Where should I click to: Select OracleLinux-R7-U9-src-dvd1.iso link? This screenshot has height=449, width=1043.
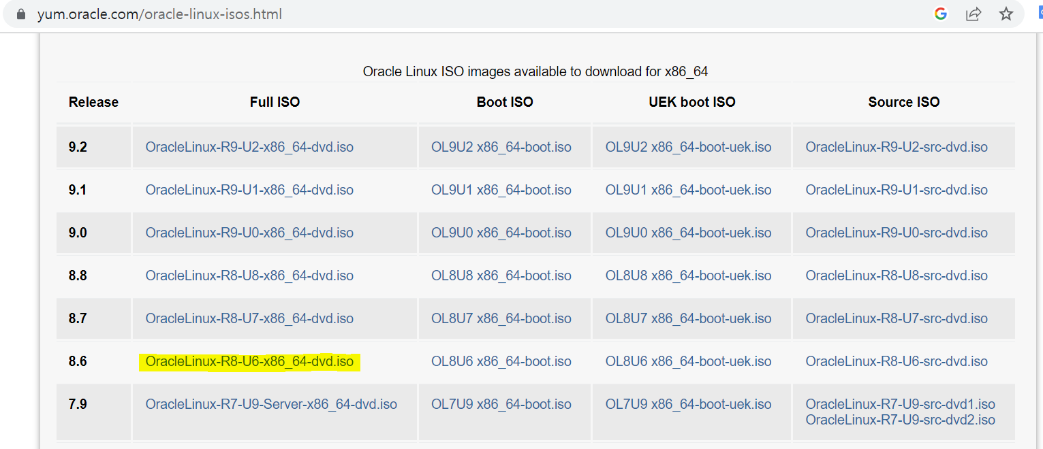pos(901,404)
